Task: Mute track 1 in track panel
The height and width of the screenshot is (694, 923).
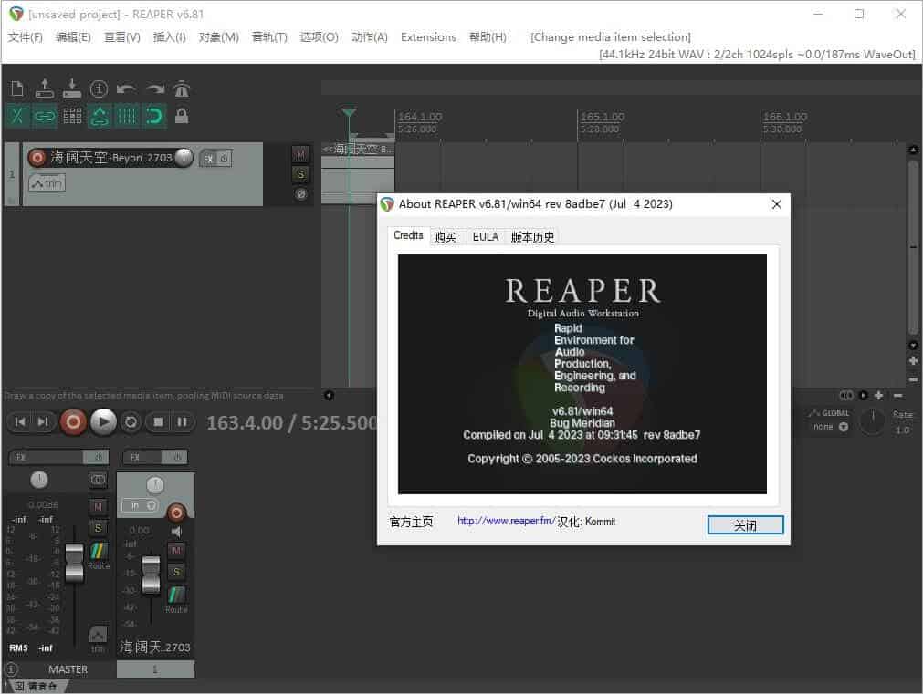Action: [300, 155]
